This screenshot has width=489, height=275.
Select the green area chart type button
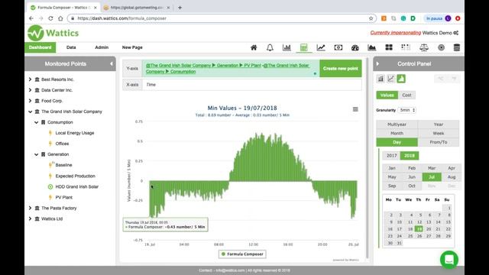pos(401,79)
